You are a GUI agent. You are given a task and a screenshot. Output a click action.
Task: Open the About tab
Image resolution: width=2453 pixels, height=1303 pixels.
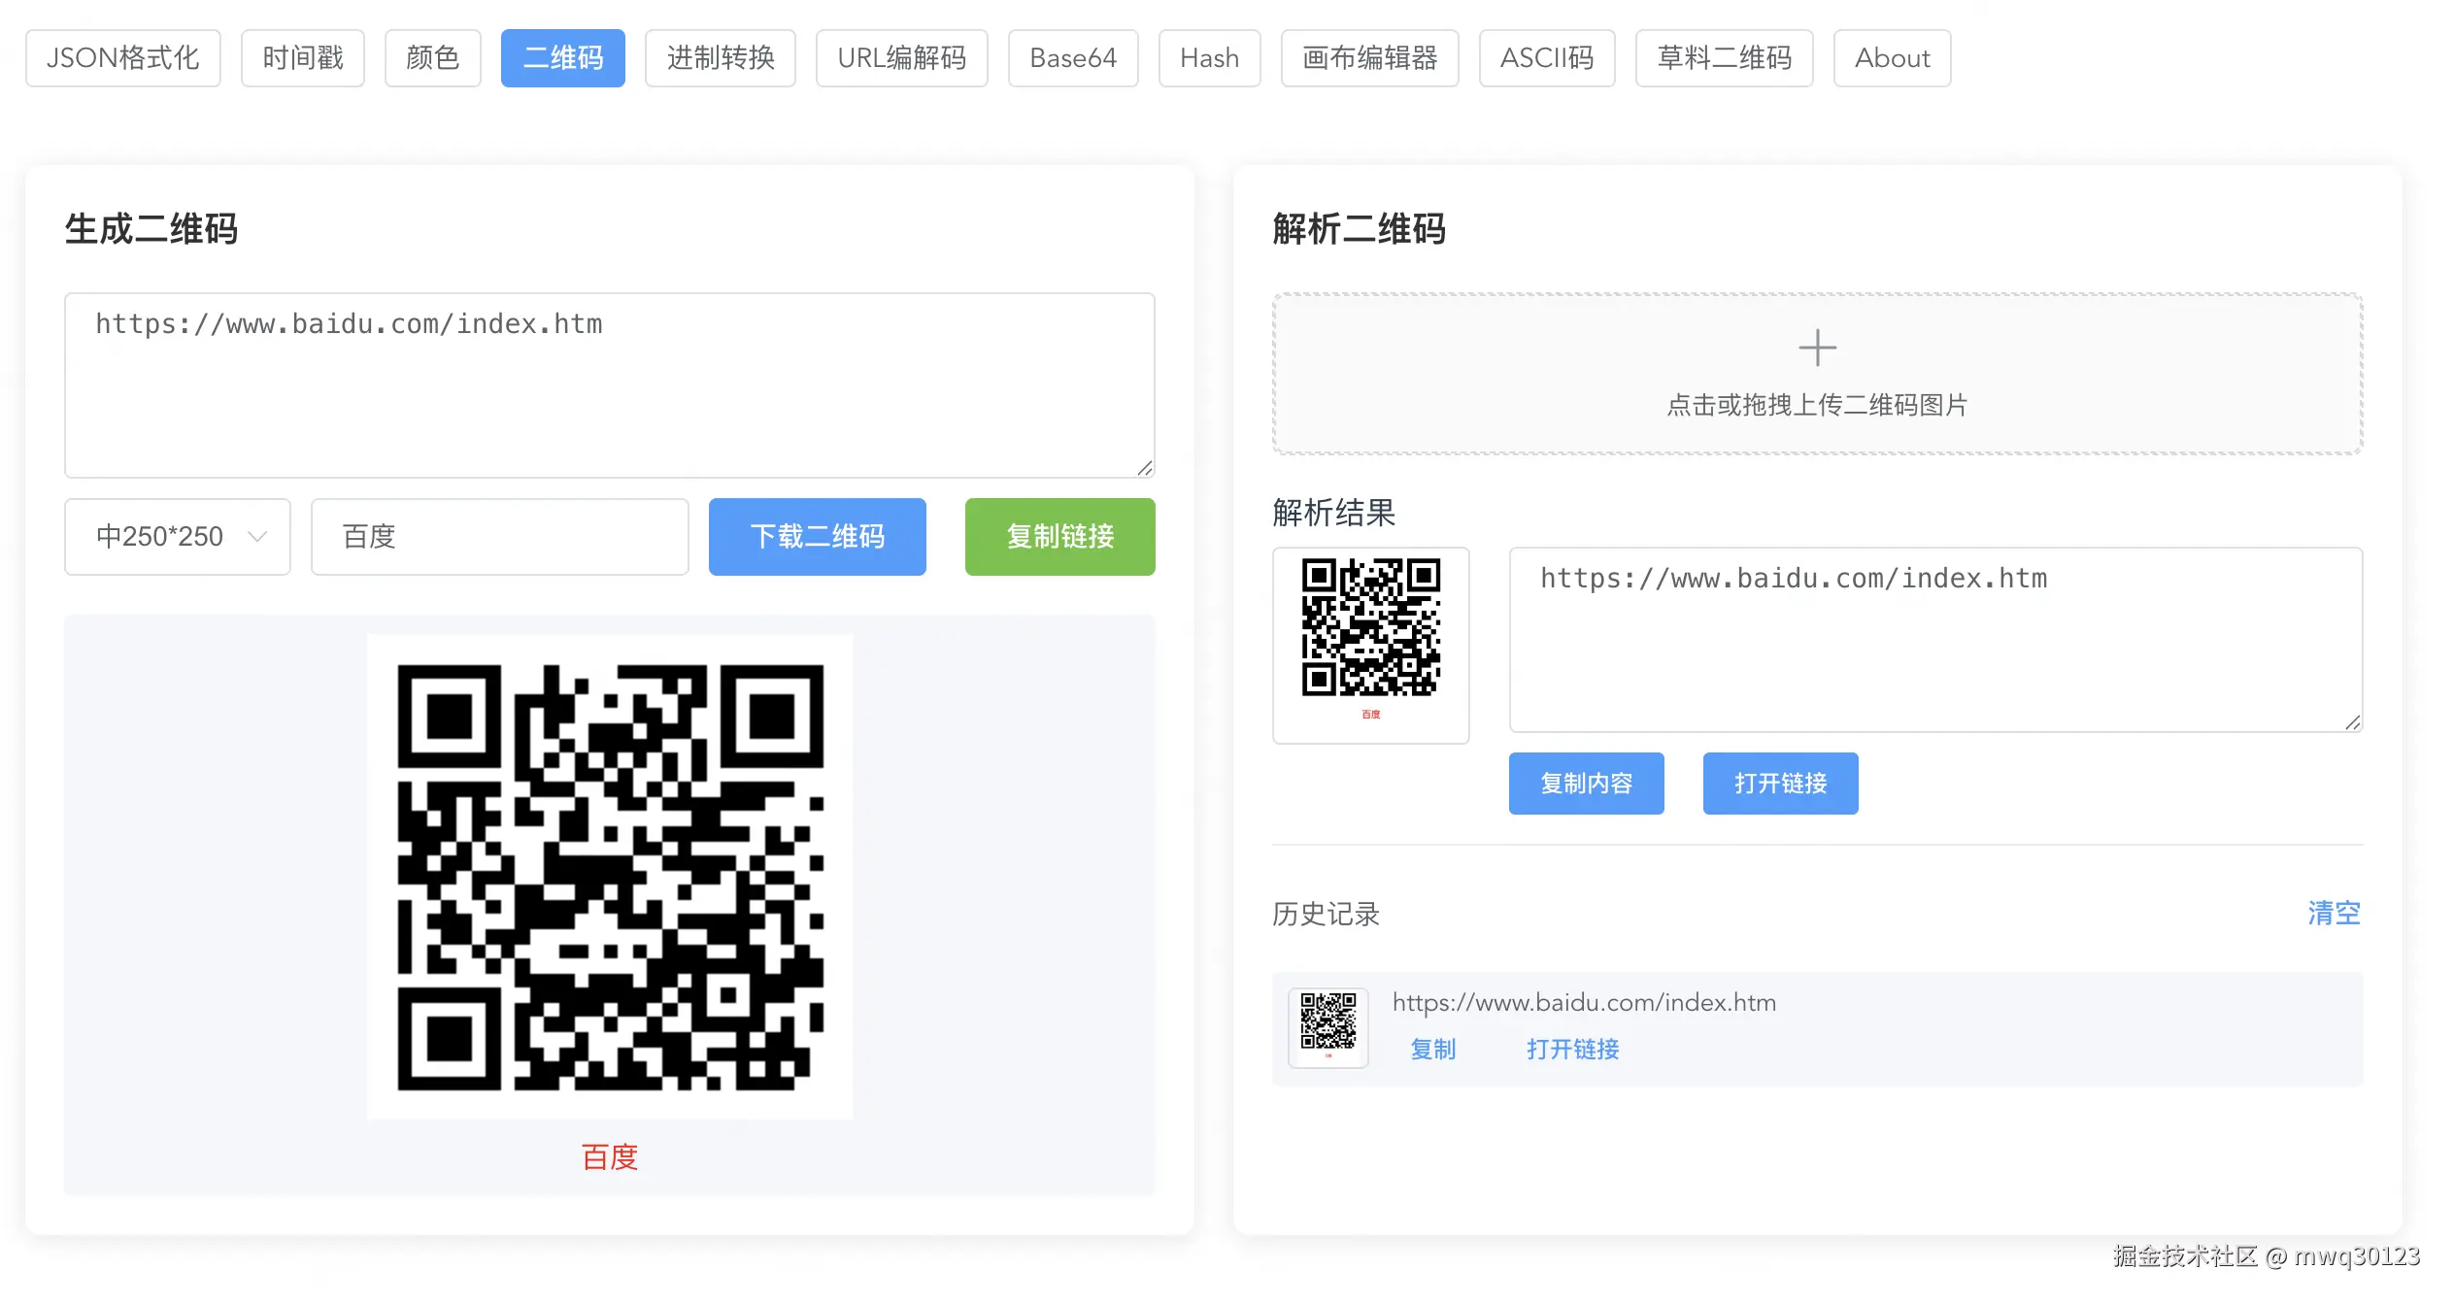(1893, 58)
